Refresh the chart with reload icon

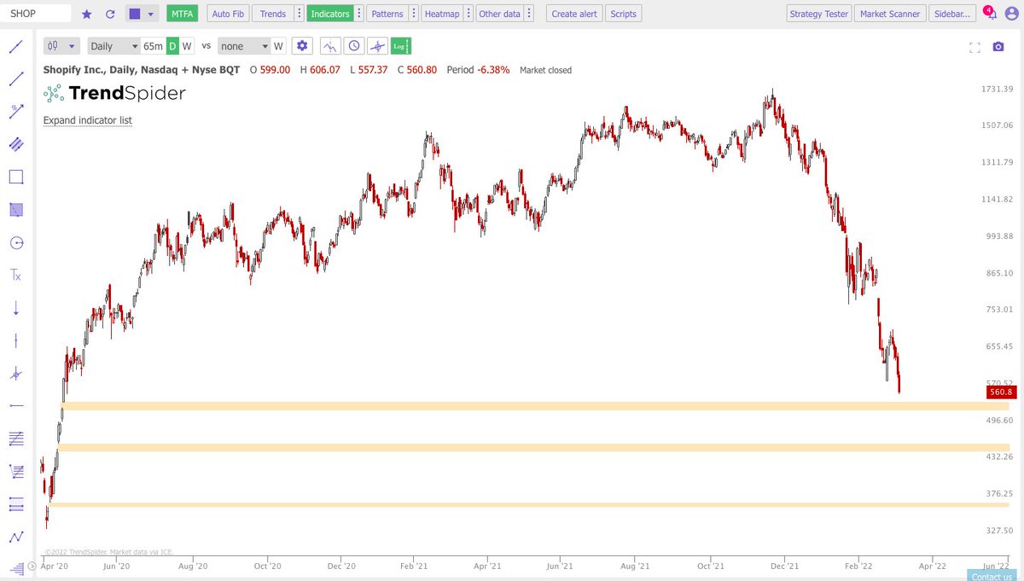[109, 15]
